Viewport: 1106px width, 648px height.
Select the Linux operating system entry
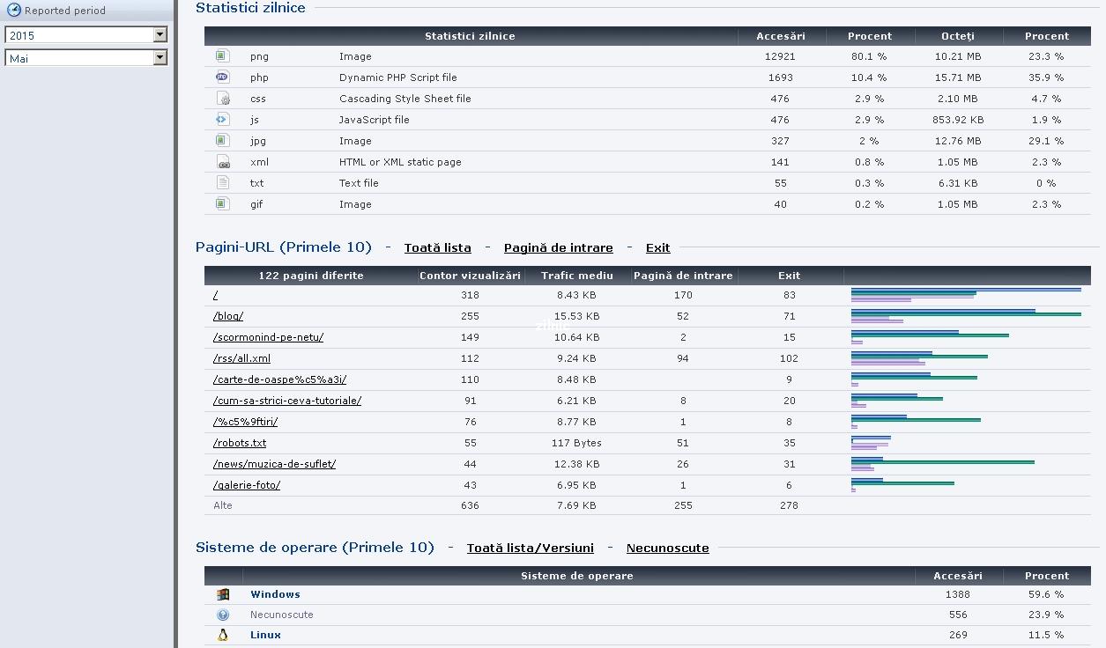tap(265, 635)
